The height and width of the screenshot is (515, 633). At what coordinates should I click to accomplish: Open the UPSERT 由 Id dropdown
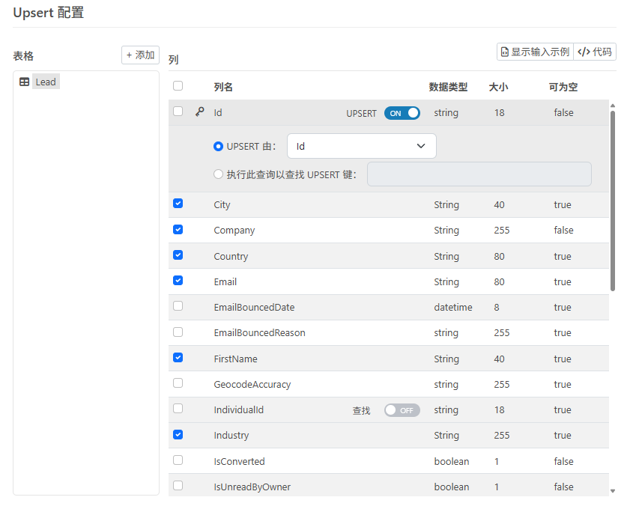pos(361,146)
